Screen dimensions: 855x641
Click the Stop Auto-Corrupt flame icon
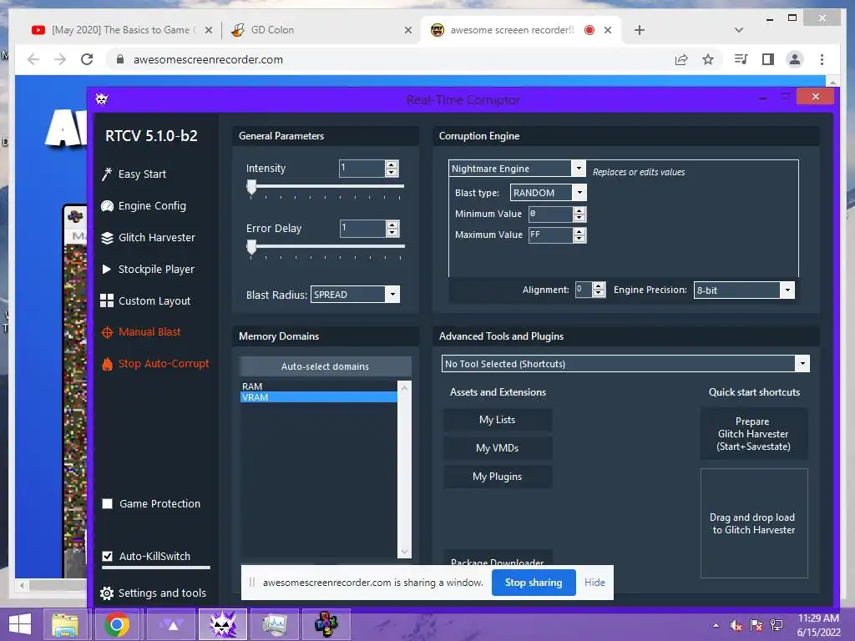107,364
